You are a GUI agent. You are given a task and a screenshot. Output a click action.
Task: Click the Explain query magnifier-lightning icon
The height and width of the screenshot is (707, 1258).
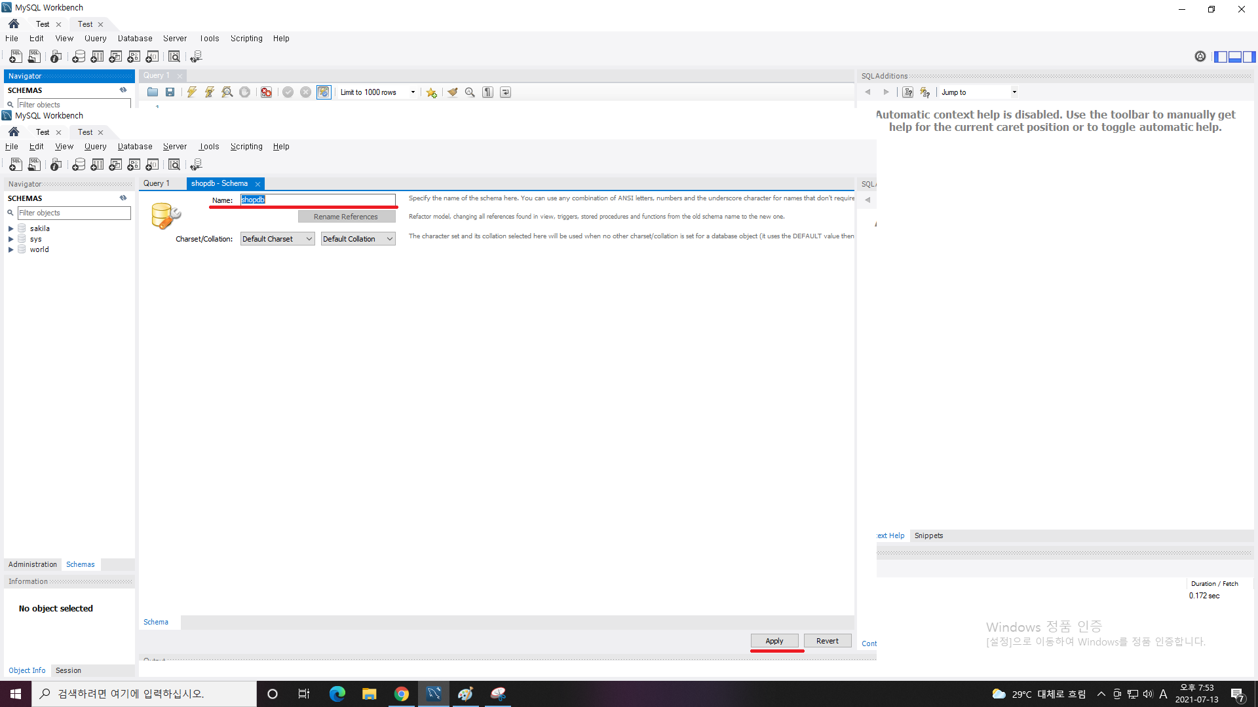227,92
